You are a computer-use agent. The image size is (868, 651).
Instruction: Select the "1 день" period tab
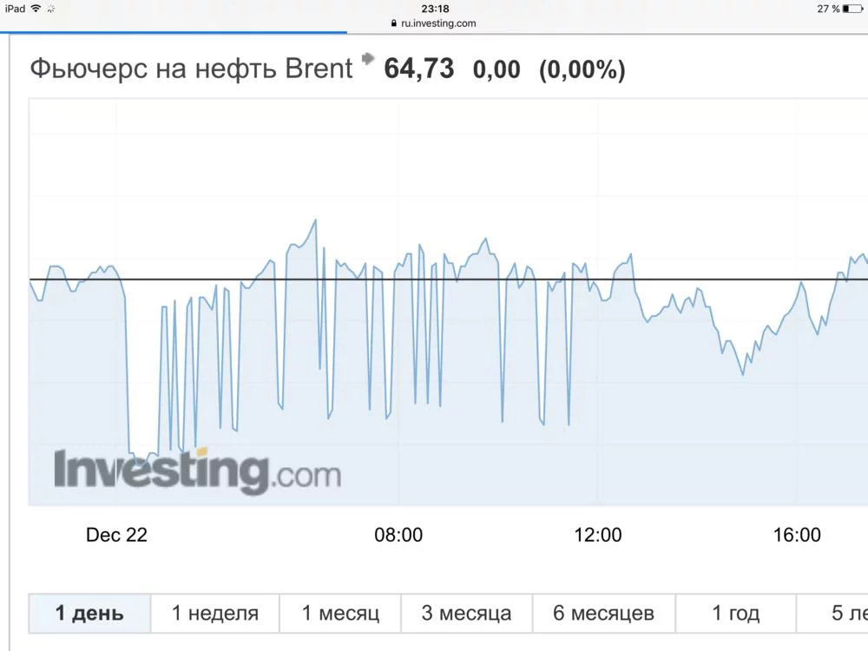pos(89,614)
